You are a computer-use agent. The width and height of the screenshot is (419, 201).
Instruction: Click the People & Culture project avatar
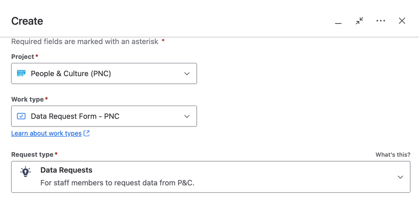(21, 73)
